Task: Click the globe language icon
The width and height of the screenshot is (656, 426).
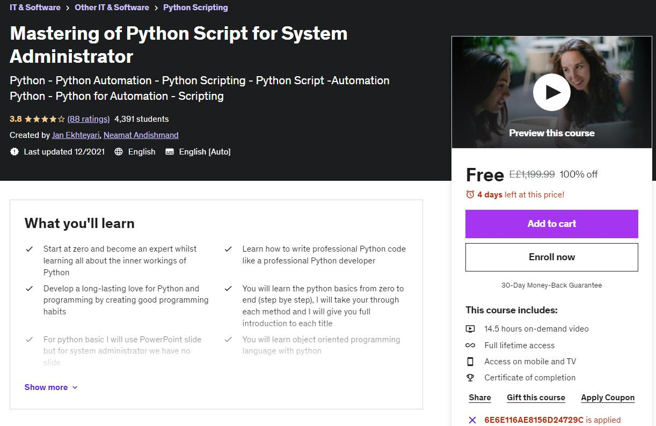Action: tap(119, 152)
